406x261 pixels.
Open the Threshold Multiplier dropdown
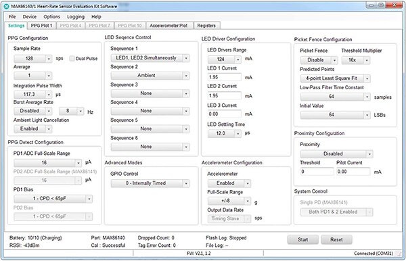[x=356, y=60]
